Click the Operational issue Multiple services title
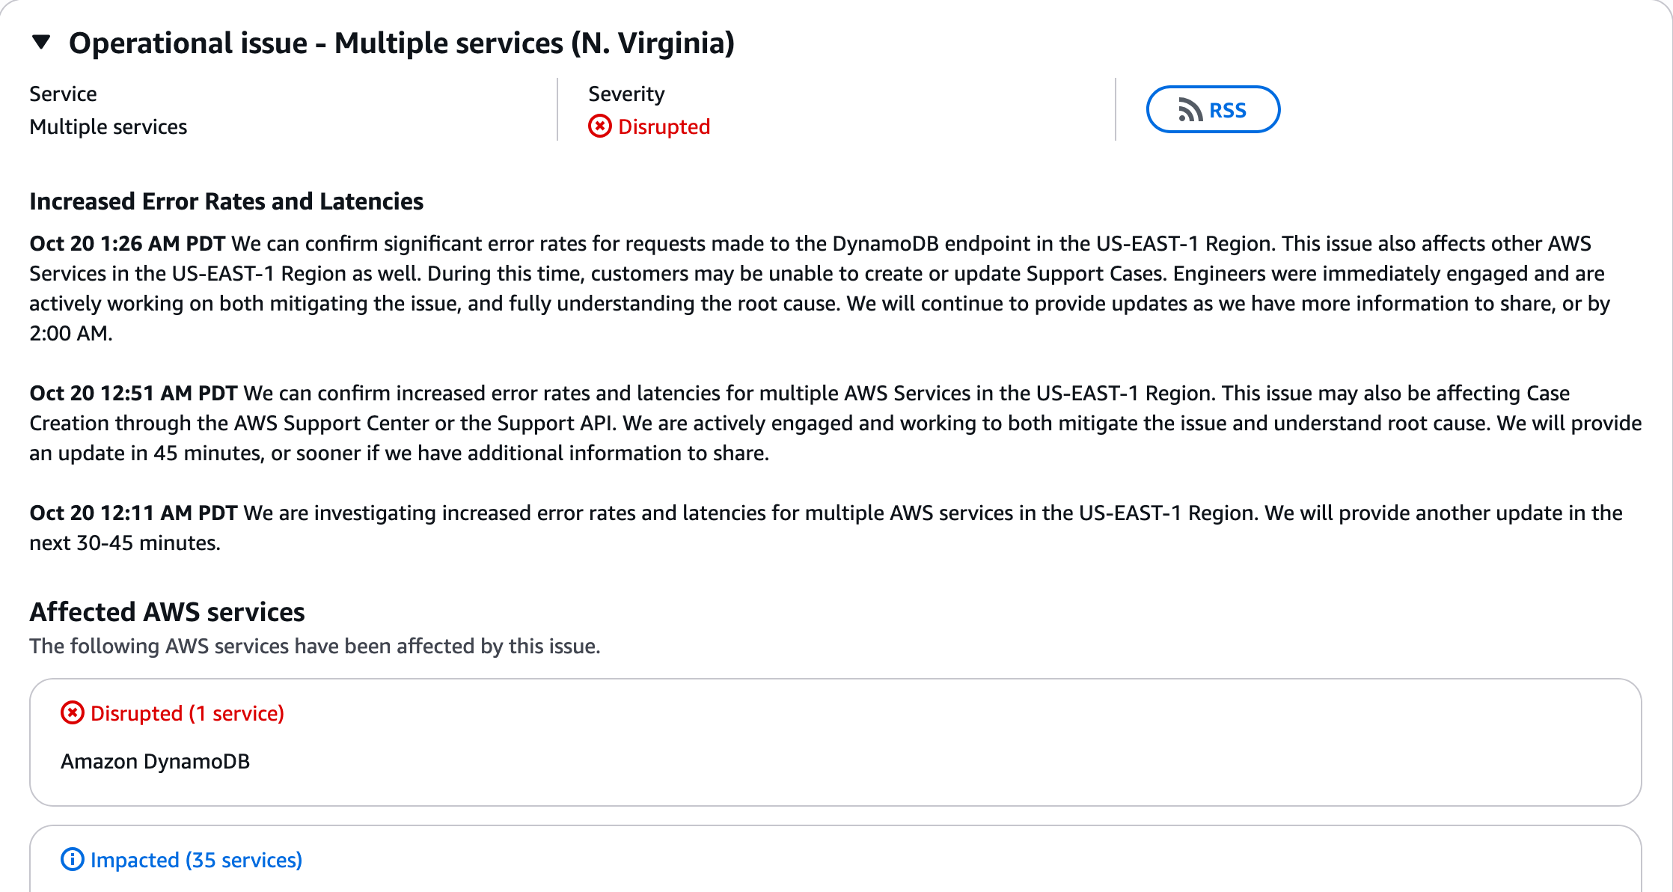1673x892 pixels. click(401, 43)
